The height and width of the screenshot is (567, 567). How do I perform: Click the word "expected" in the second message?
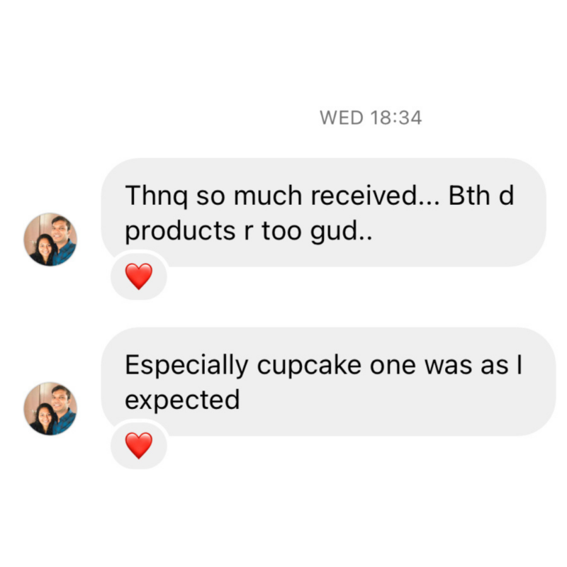pyautogui.click(x=182, y=400)
